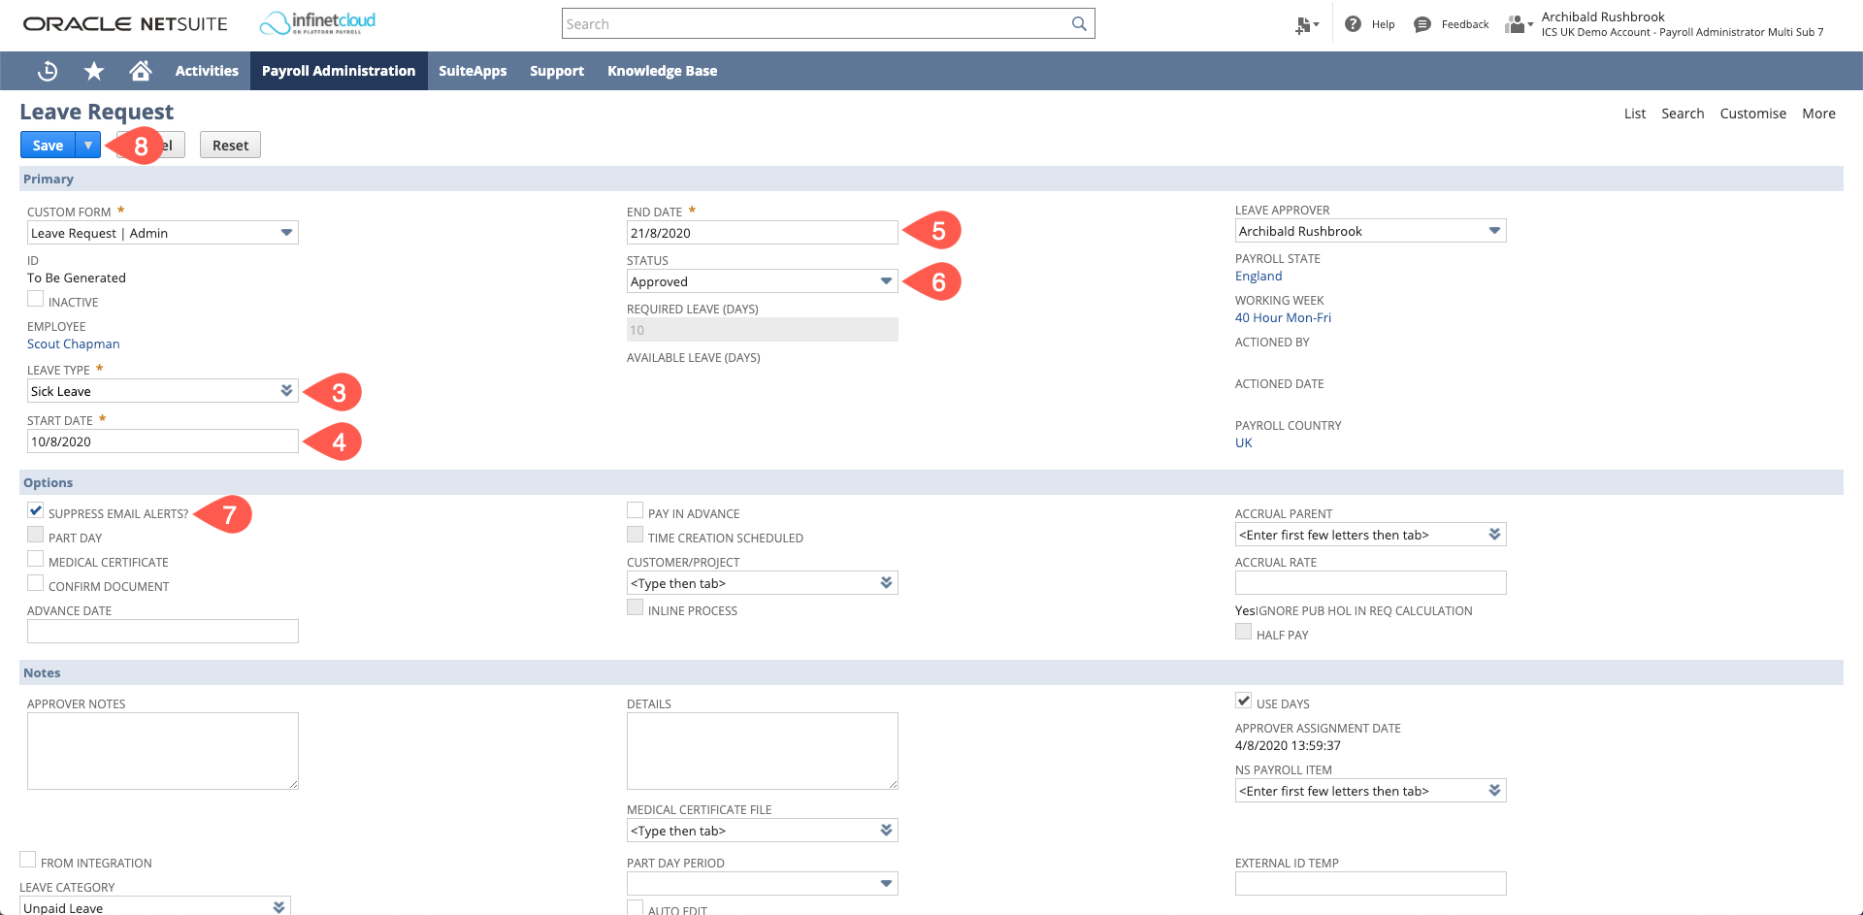
Task: Go to Home via house icon
Action: [x=141, y=71]
